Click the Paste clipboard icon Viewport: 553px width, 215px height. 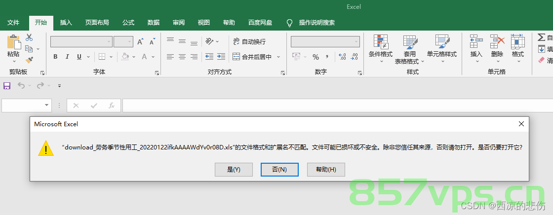click(x=14, y=42)
